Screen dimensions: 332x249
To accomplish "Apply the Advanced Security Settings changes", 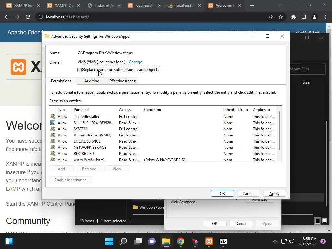I will 274,193.
